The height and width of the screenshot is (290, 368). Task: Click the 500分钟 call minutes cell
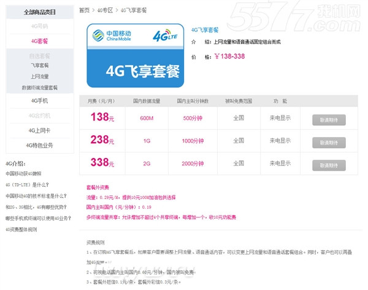click(x=193, y=118)
